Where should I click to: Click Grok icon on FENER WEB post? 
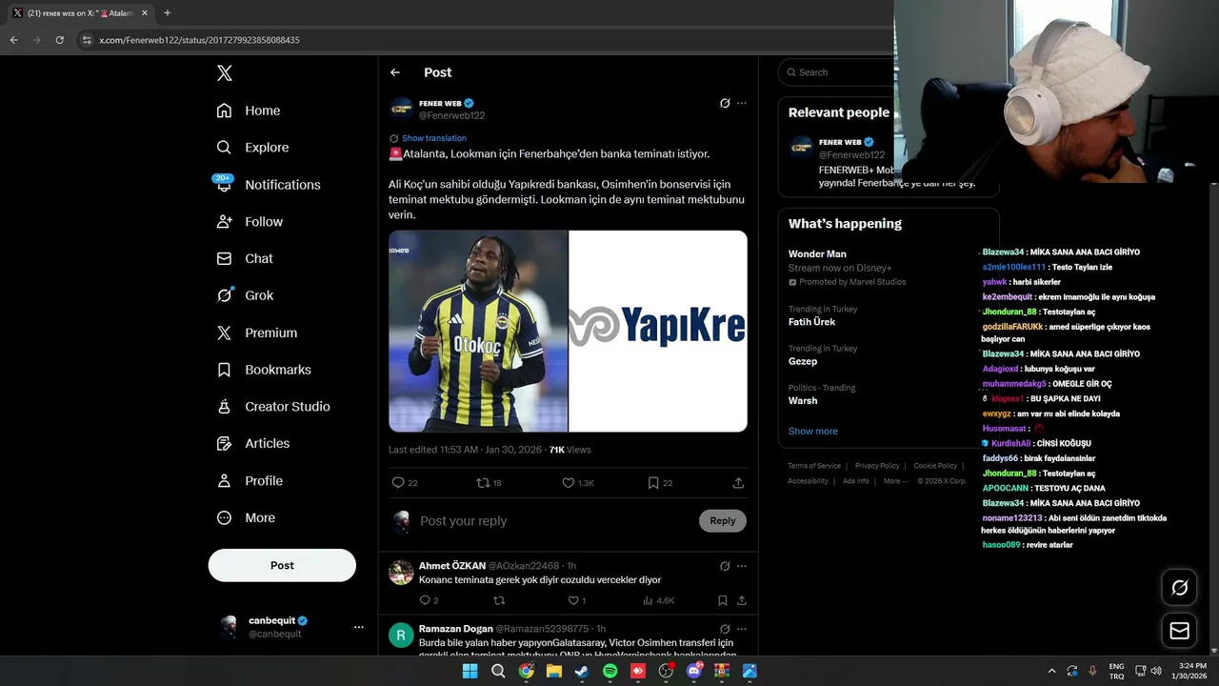[725, 103]
